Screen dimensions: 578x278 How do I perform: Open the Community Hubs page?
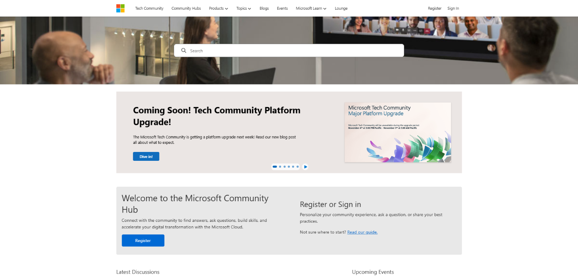point(186,8)
